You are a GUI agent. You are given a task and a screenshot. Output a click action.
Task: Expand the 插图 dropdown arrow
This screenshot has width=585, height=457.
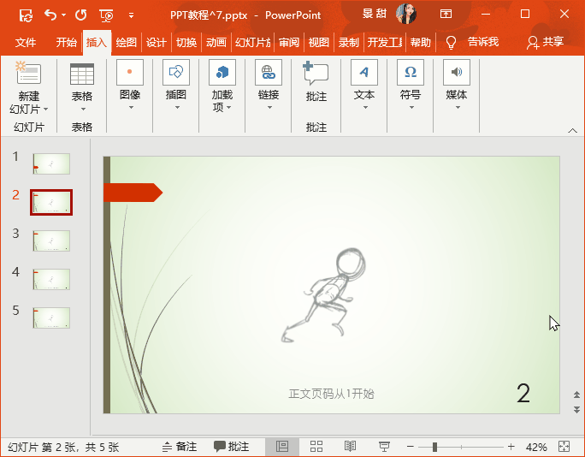coord(177,108)
